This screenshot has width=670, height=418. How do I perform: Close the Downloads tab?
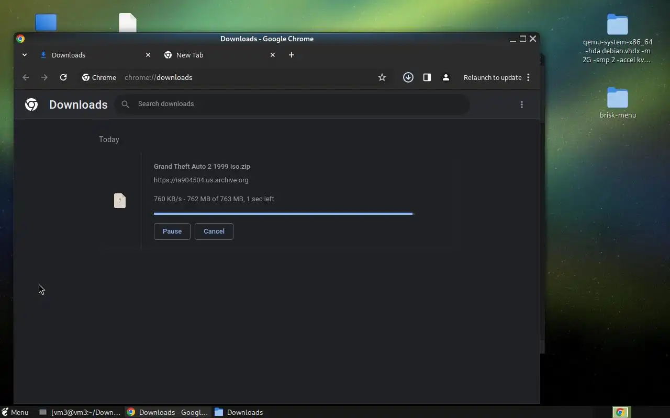pyautogui.click(x=148, y=55)
